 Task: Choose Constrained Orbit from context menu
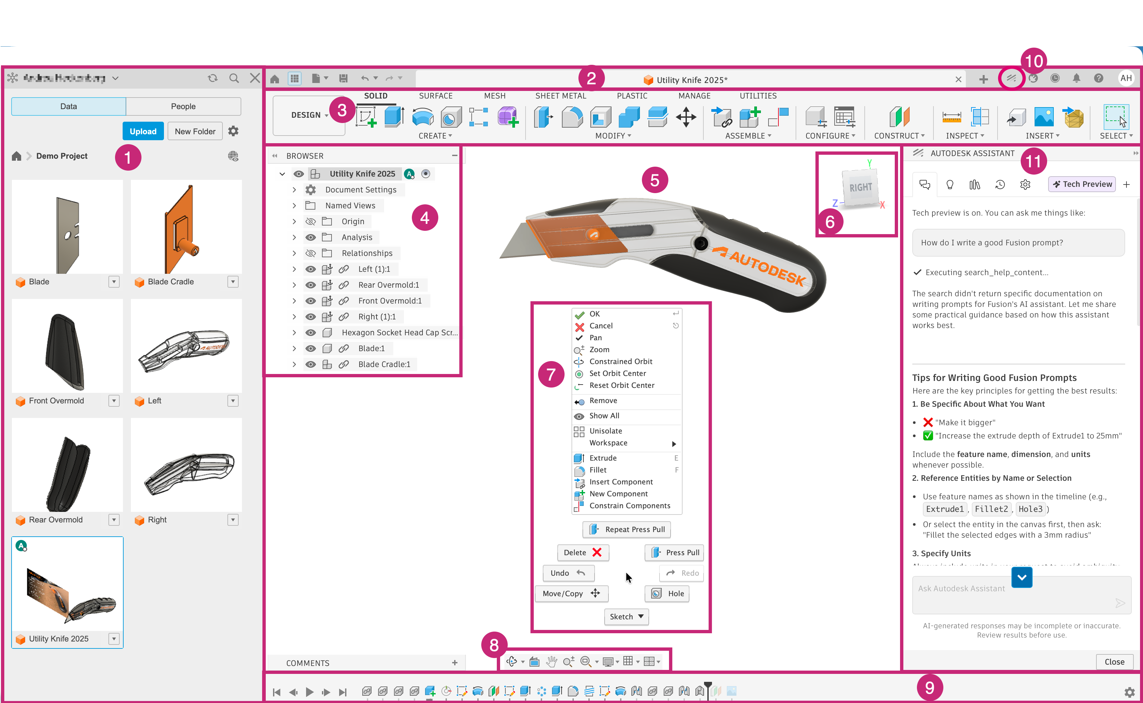pos(626,362)
